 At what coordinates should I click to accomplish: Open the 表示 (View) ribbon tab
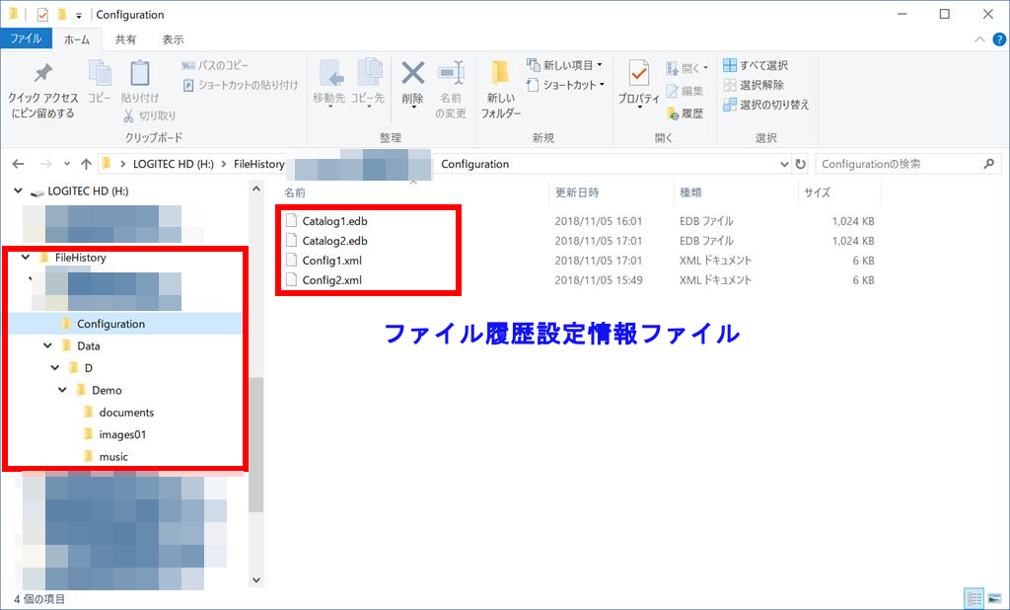(173, 39)
